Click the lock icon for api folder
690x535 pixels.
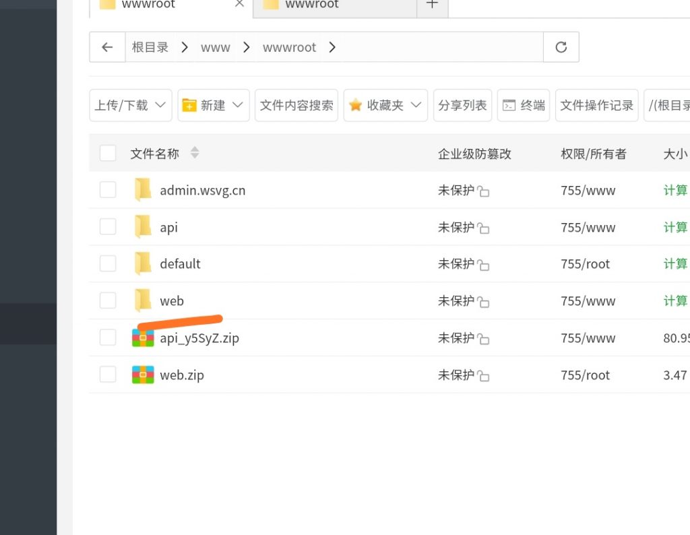click(x=483, y=228)
